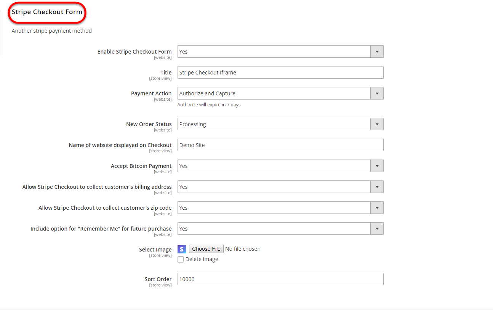Expand the zip code collection dropdown
493x310 pixels.
pos(280,208)
